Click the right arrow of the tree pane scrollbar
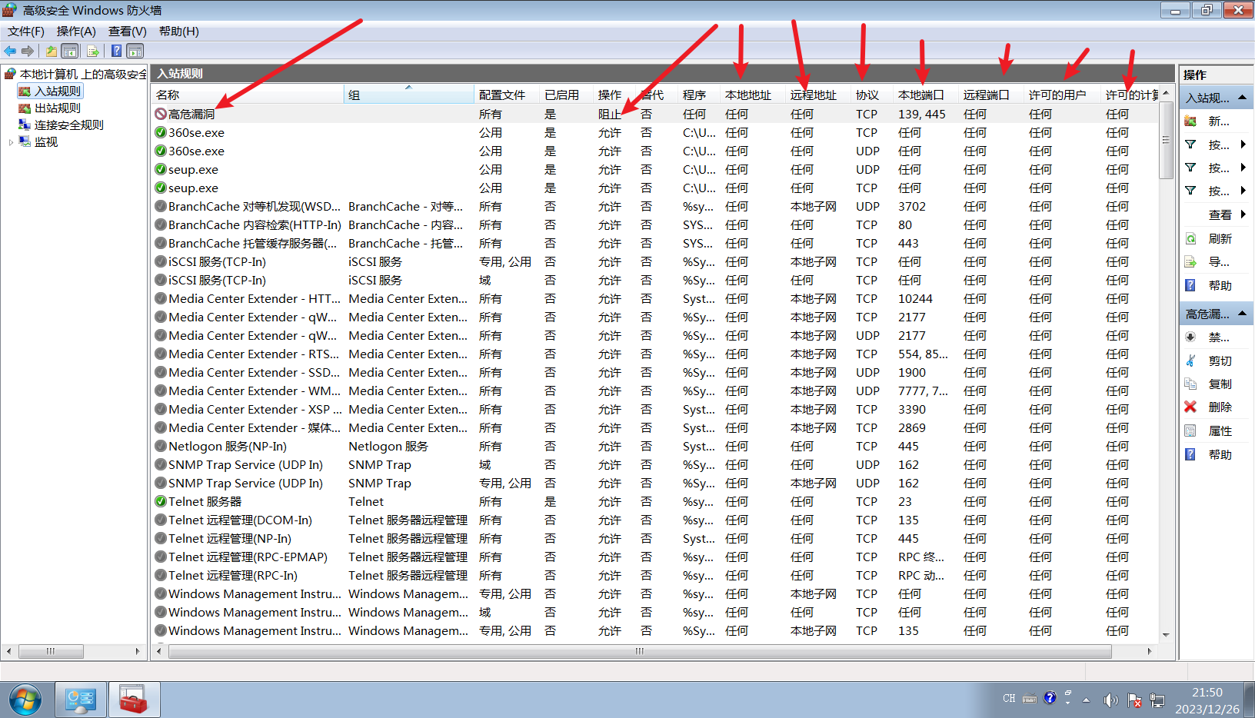The height and width of the screenshot is (718, 1255). pyautogui.click(x=138, y=651)
